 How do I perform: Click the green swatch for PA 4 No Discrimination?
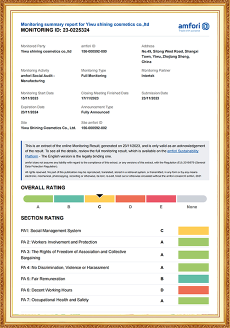click(193, 267)
